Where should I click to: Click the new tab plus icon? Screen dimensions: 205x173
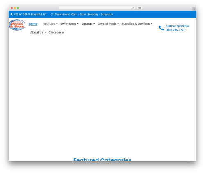194,9
